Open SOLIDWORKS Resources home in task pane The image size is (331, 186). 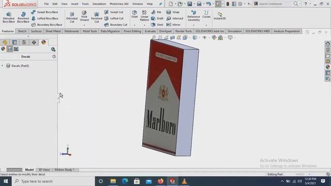(327, 43)
